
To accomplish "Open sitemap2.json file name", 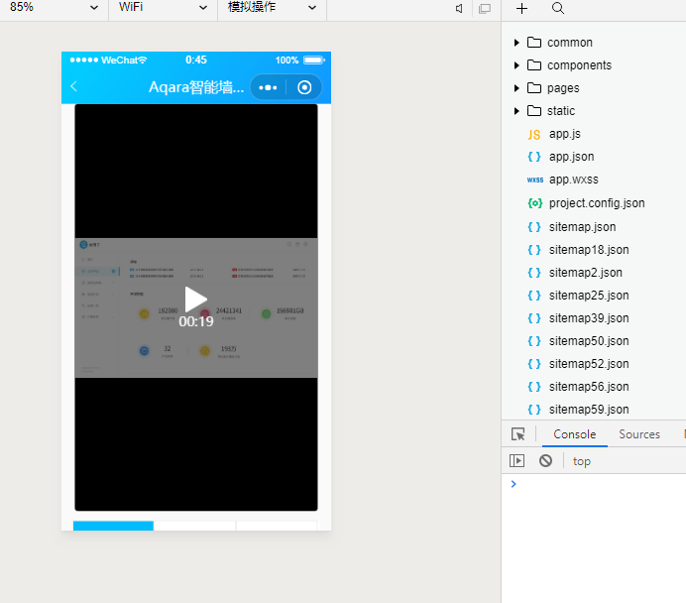I will tap(585, 272).
